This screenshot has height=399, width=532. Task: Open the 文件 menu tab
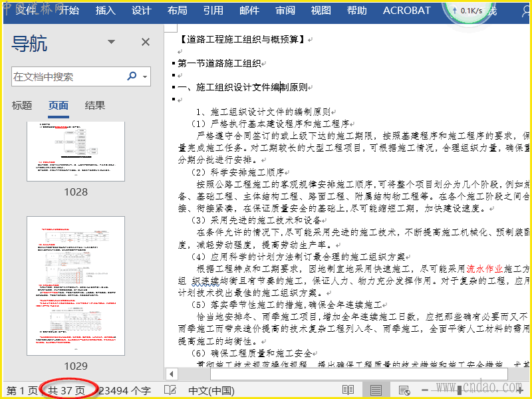point(25,10)
